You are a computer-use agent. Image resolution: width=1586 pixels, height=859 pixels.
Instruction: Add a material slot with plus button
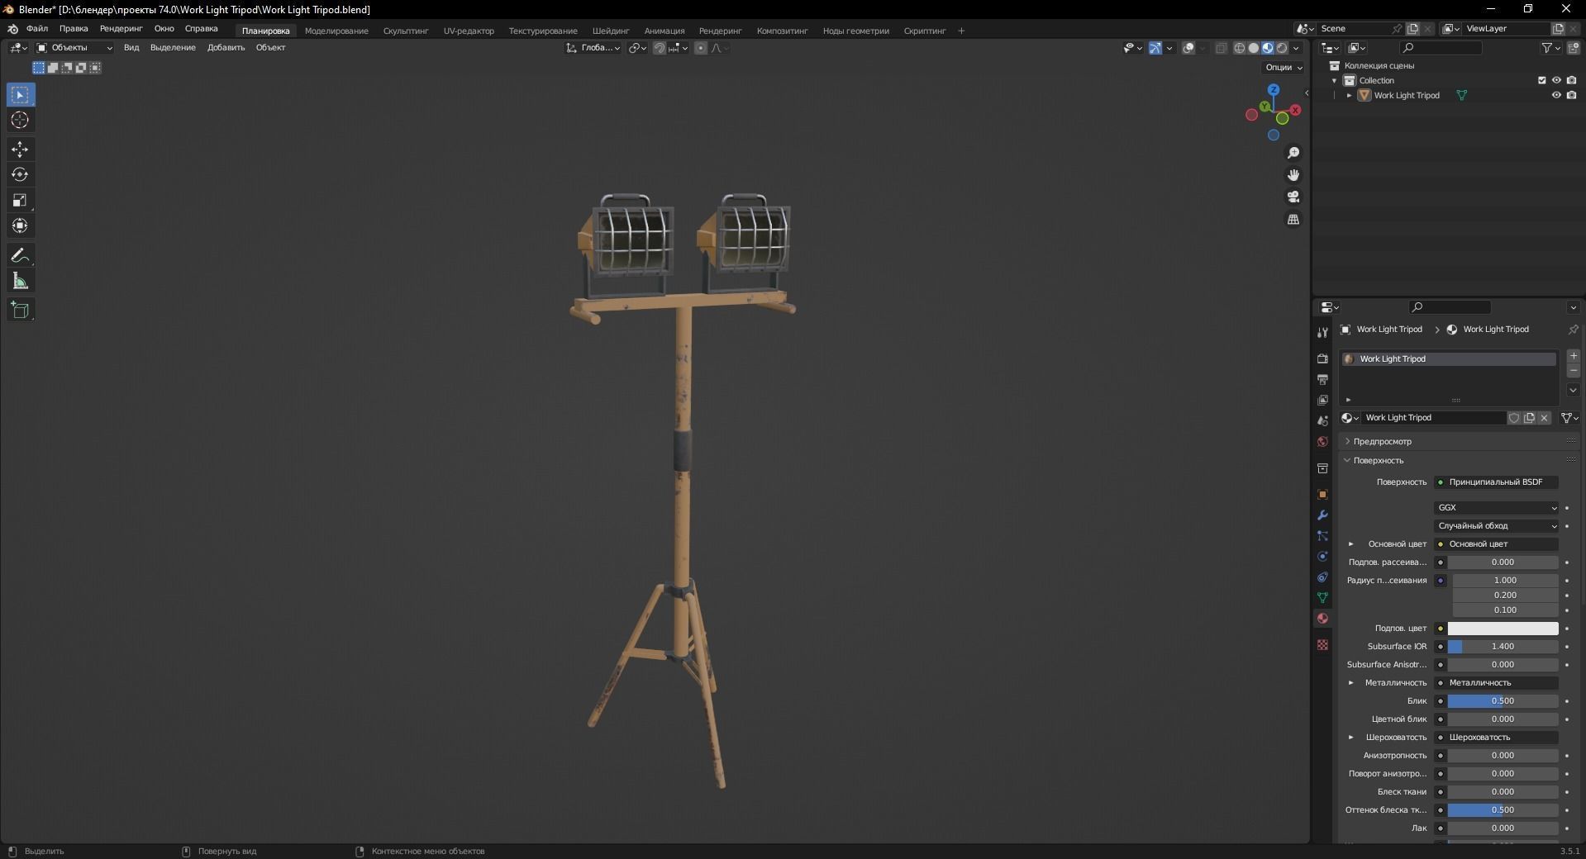point(1574,356)
